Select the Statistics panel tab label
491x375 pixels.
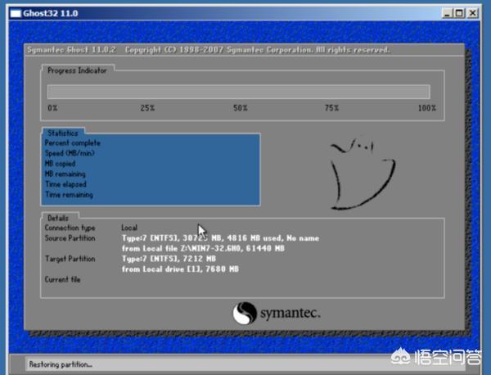point(63,133)
